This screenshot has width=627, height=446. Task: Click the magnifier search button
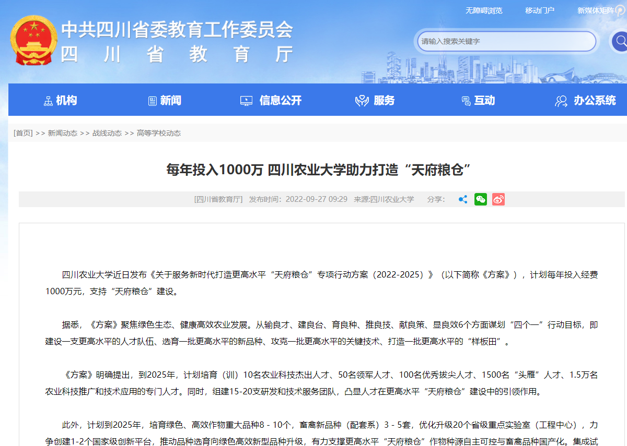click(x=620, y=41)
